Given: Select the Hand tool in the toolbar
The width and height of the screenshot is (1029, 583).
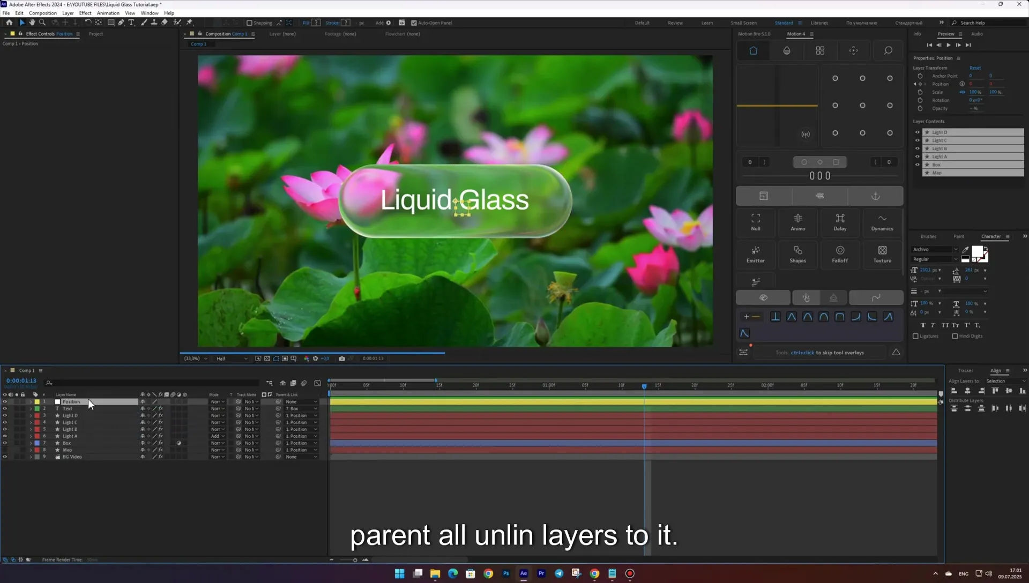Looking at the screenshot, I should [32, 23].
